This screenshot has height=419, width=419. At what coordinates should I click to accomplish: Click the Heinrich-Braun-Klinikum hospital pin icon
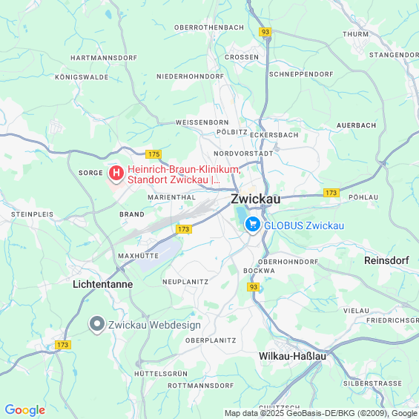(x=116, y=174)
